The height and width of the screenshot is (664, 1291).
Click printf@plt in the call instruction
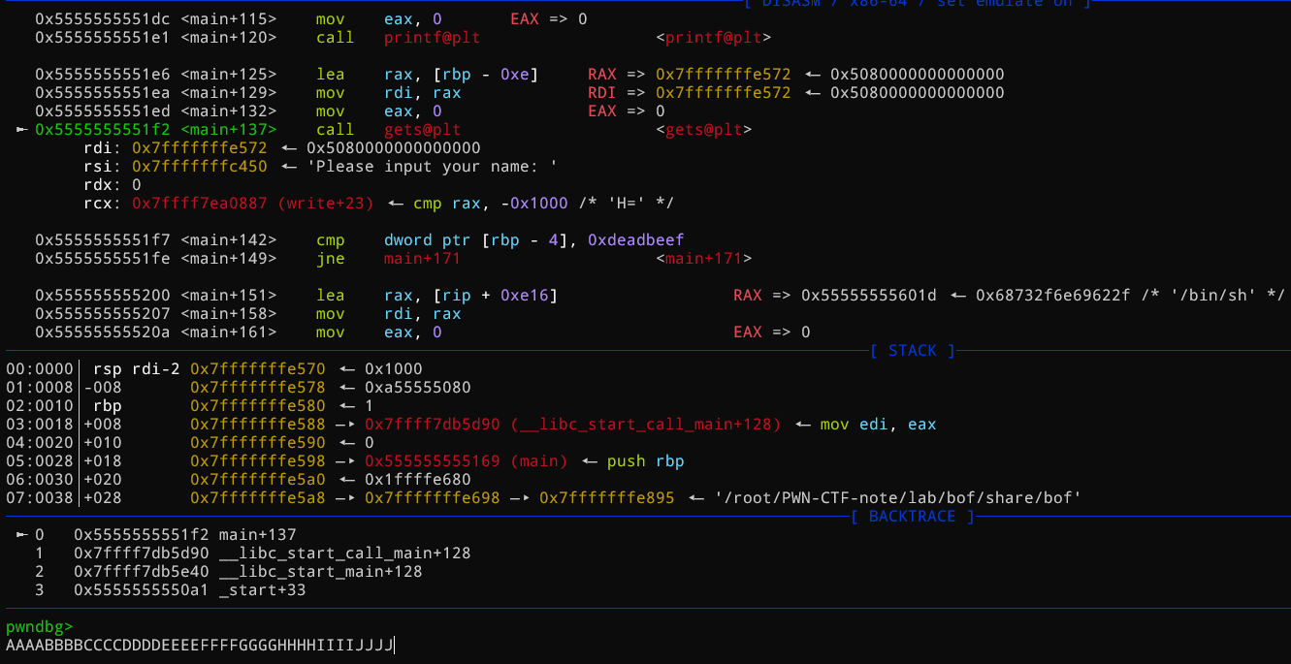[432, 38]
